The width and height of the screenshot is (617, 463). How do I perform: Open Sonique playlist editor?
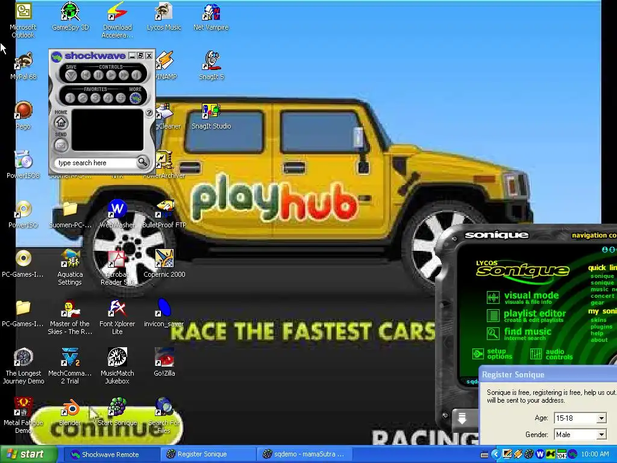click(535, 316)
